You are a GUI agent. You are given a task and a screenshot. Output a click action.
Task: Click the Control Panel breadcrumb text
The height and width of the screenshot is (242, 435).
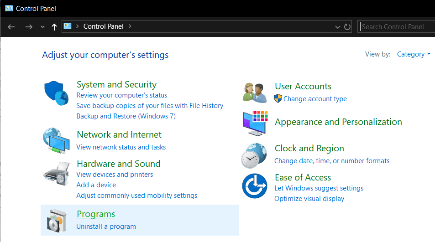pyautogui.click(x=104, y=26)
